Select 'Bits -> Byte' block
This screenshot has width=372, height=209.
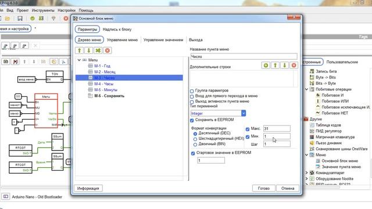pyautogui.click(x=325, y=84)
